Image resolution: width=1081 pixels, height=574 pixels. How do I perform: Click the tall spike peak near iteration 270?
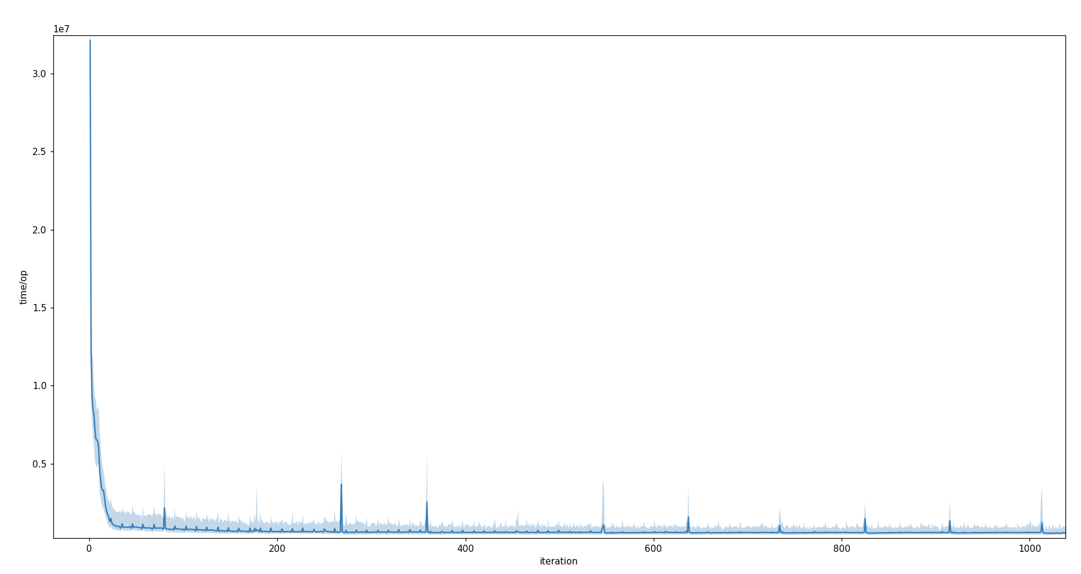[x=341, y=484]
